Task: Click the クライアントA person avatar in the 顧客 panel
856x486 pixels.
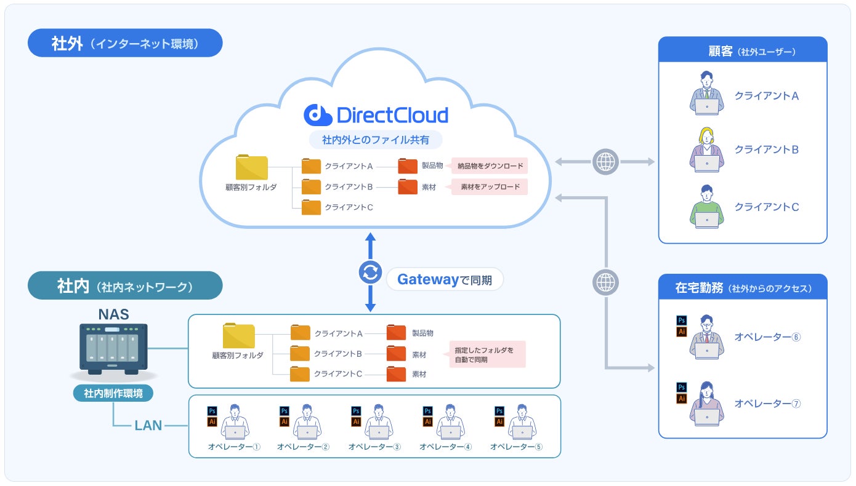Action: point(706,94)
